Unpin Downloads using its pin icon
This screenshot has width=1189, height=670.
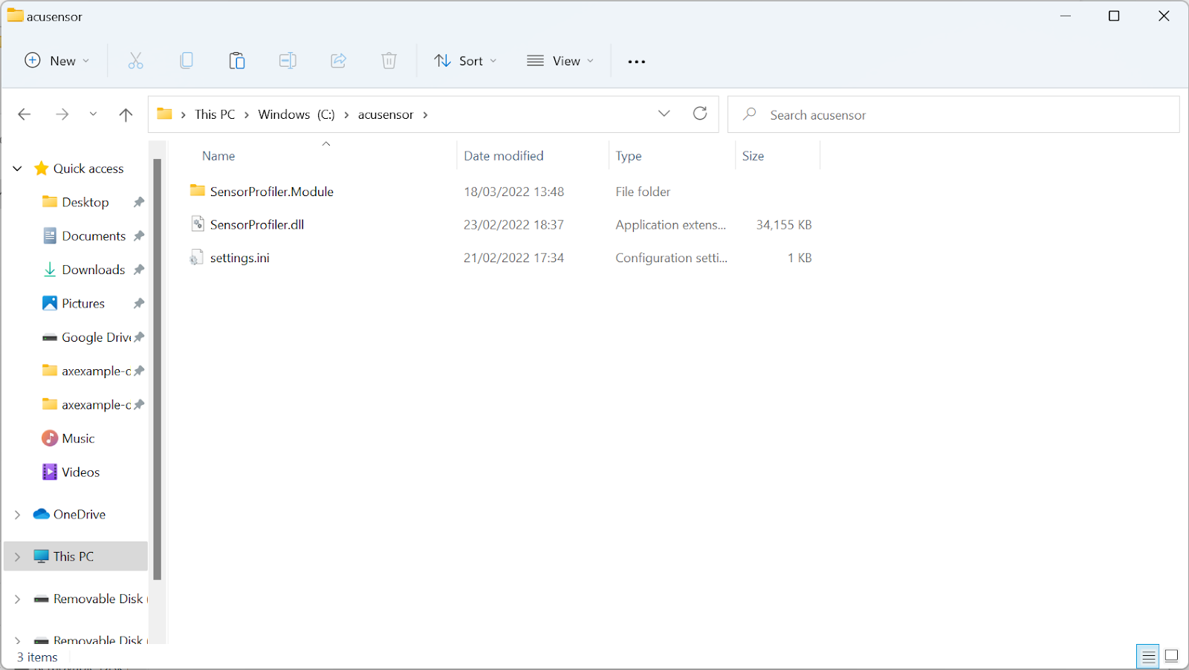click(x=139, y=270)
